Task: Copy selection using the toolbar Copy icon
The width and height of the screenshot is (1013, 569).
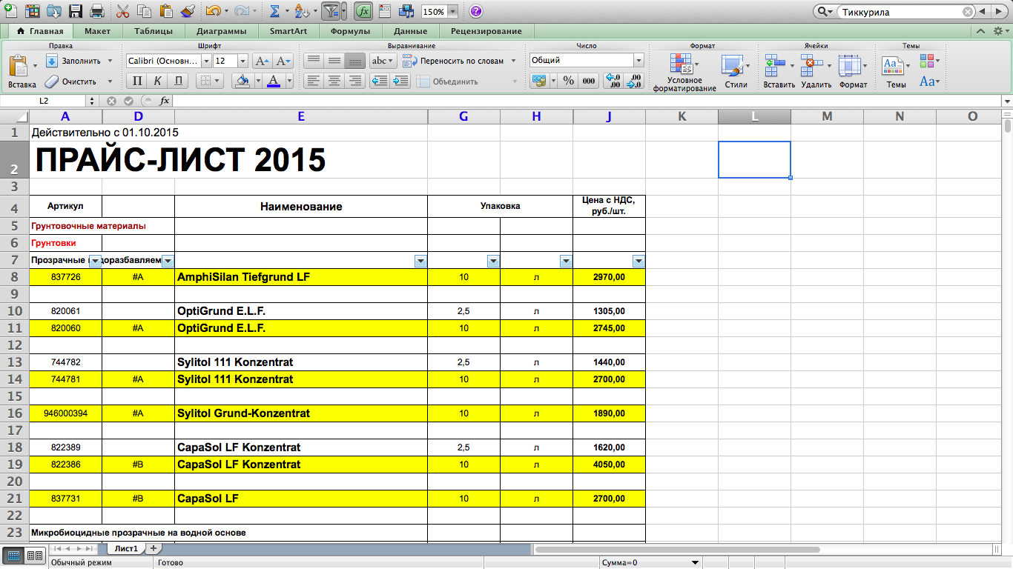Action: [x=145, y=11]
